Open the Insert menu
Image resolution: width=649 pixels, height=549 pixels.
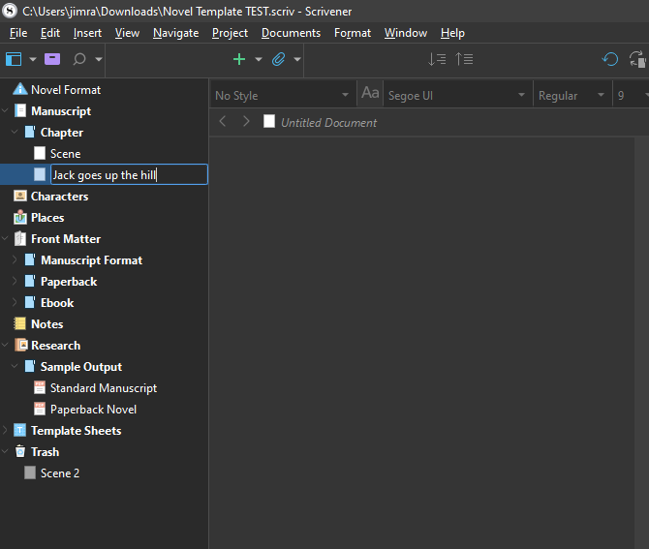click(x=87, y=33)
